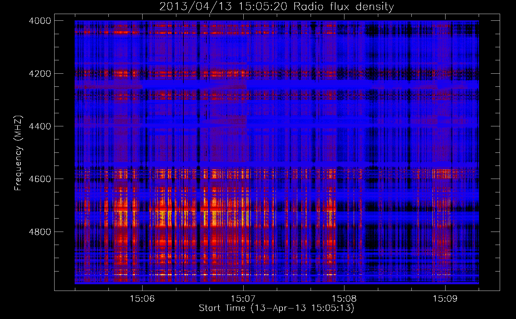Viewport: 516px width, 319px height.
Task: Click the x-axis label "Start Time (13-Apr-13 15:05:13)"
Action: [276, 308]
